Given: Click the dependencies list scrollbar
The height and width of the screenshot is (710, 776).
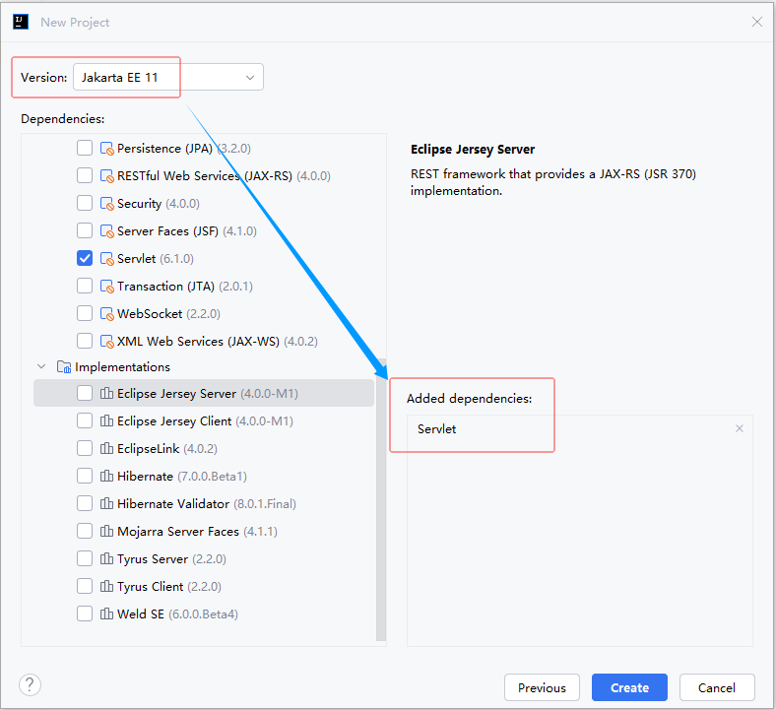Looking at the screenshot, I should [x=381, y=499].
